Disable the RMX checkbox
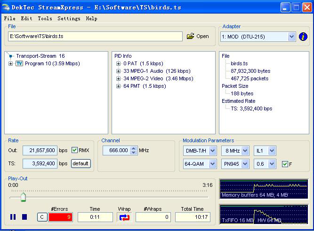 pyautogui.click(x=74, y=150)
